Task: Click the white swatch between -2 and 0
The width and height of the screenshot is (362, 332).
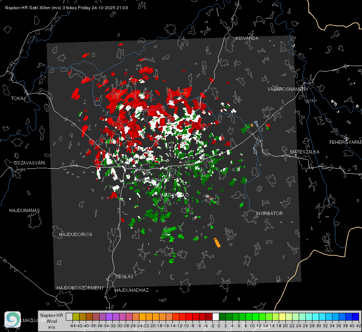Action: [216, 317]
